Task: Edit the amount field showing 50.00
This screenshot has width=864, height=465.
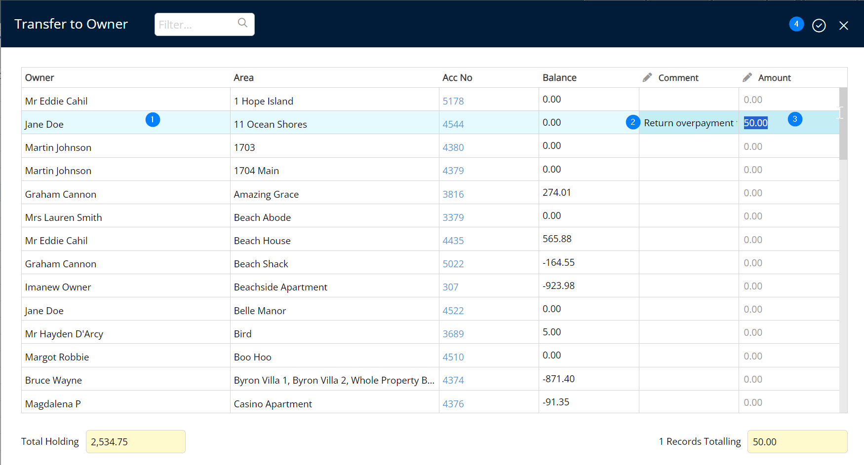Action: 755,123
